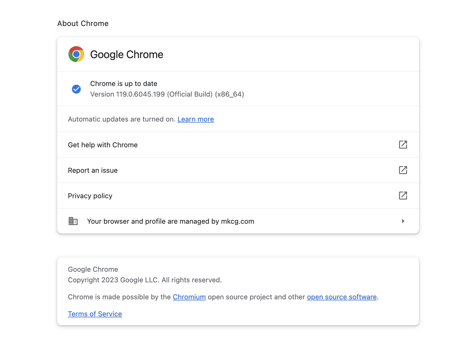Open the Privacy policy row

pos(238,196)
